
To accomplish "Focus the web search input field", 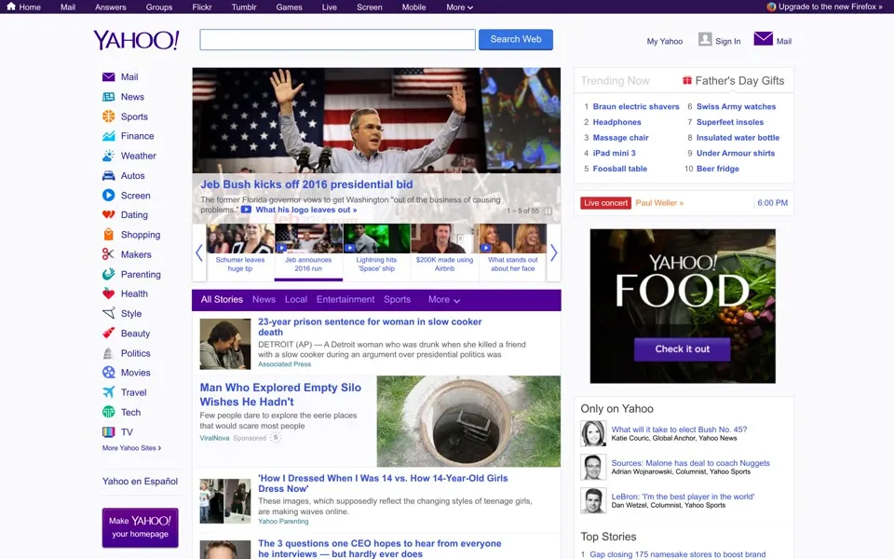I will pyautogui.click(x=337, y=39).
